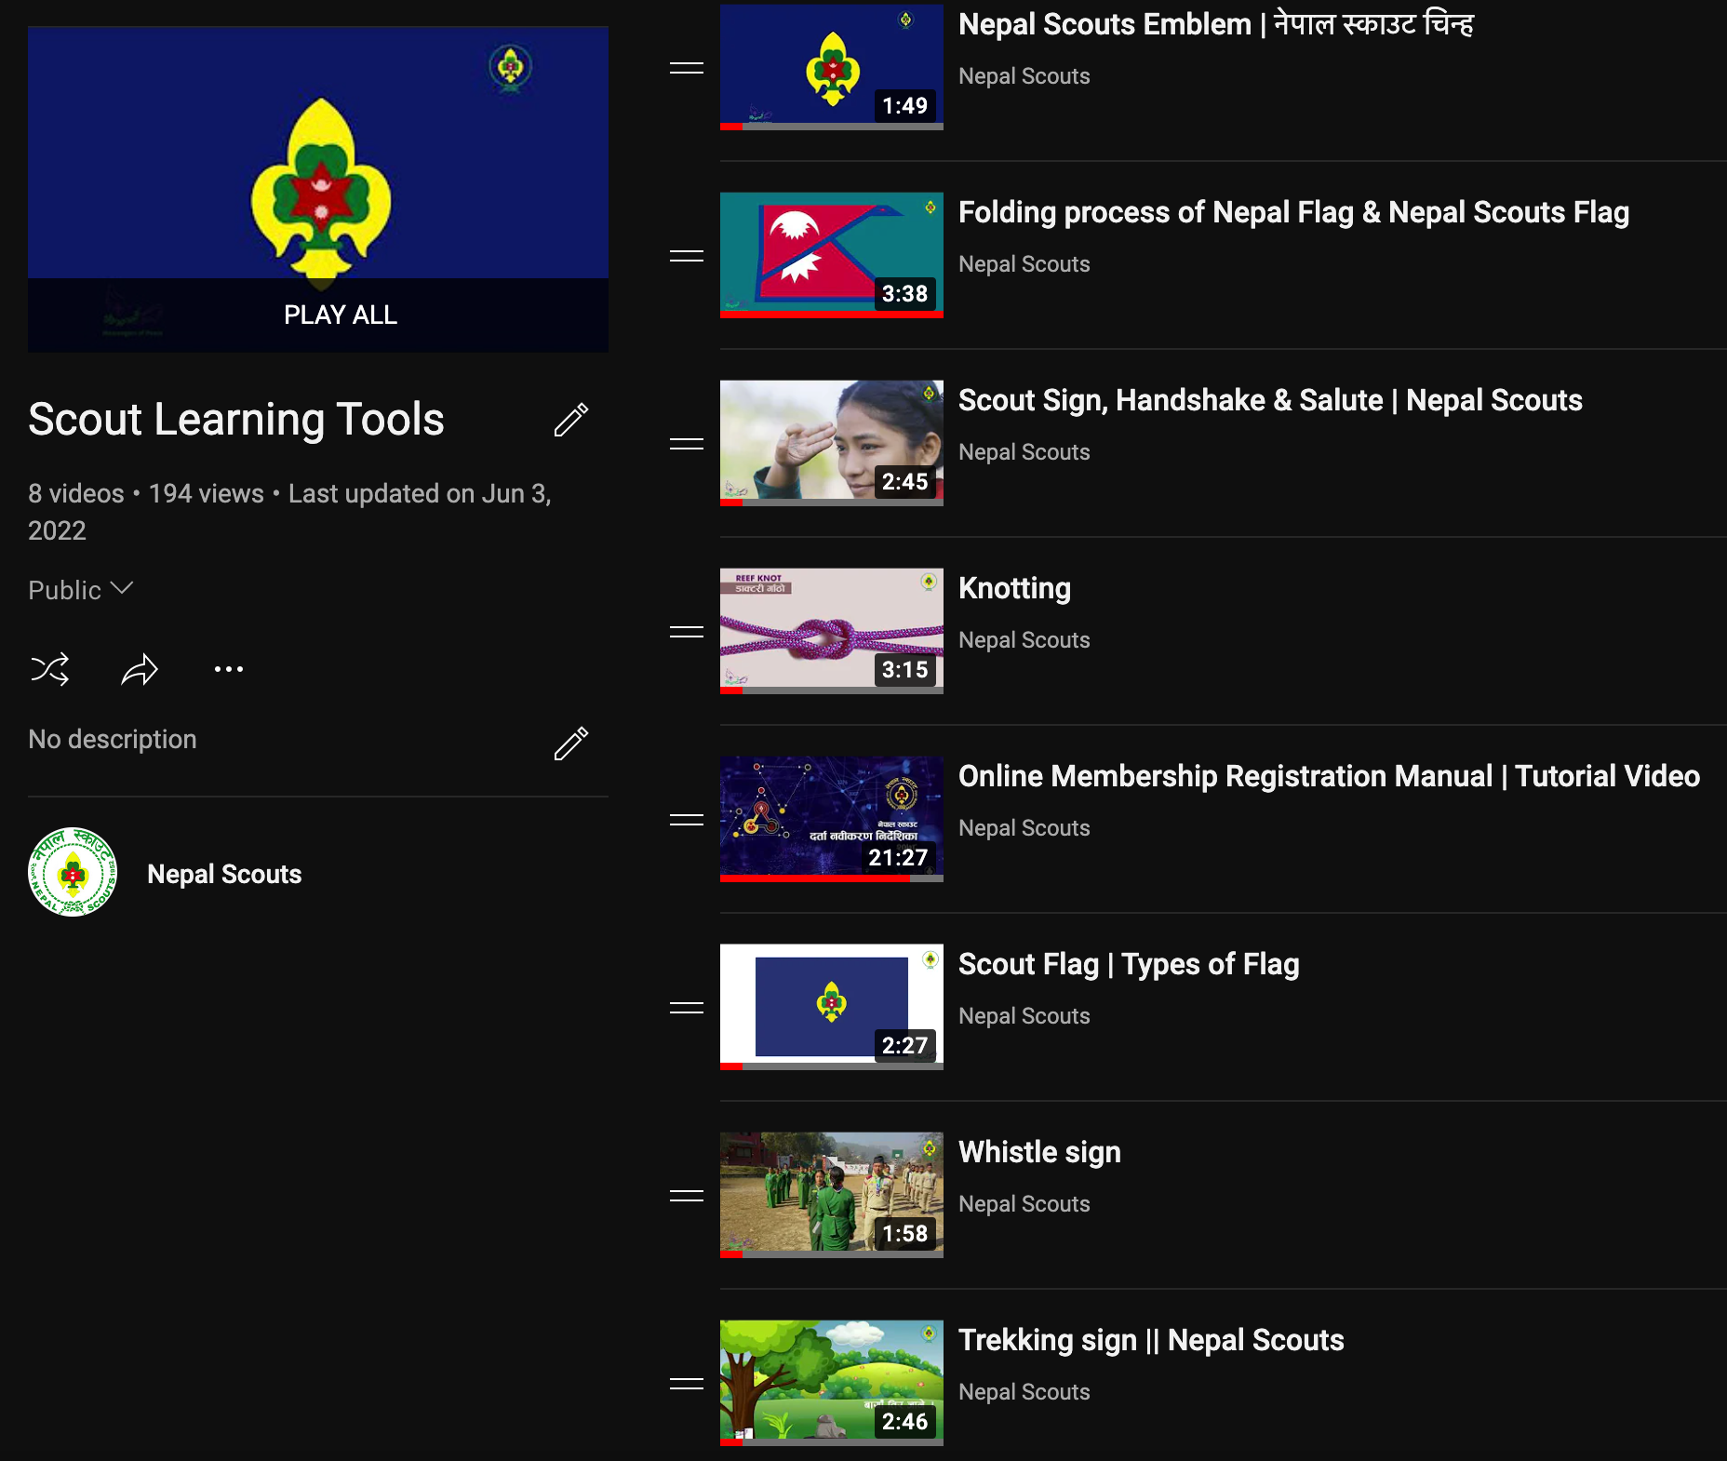Grab the reorder handle for Nepal Scouts Emblem
1727x1461 pixels.
tap(687, 68)
